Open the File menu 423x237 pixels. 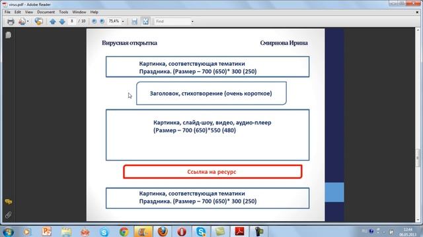tap(7, 12)
